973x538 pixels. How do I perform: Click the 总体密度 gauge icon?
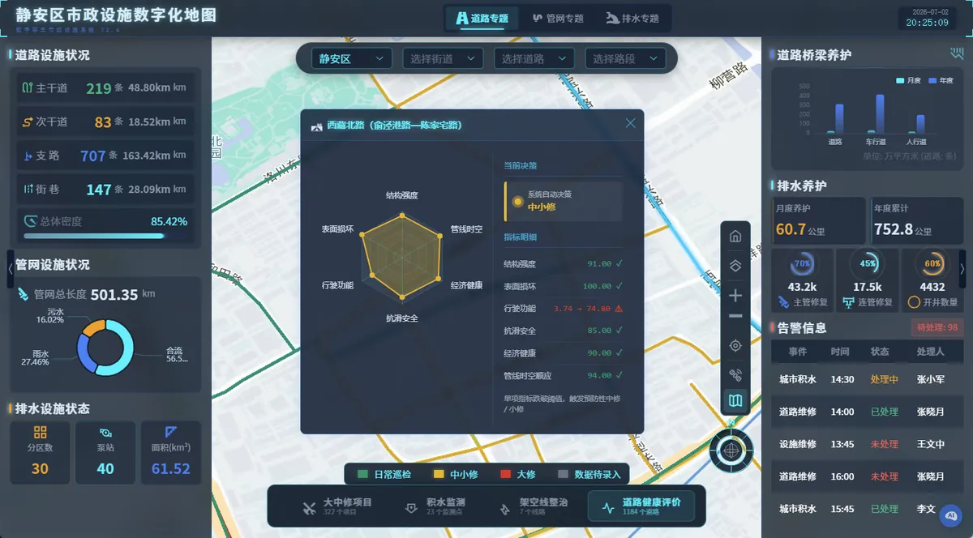point(30,220)
